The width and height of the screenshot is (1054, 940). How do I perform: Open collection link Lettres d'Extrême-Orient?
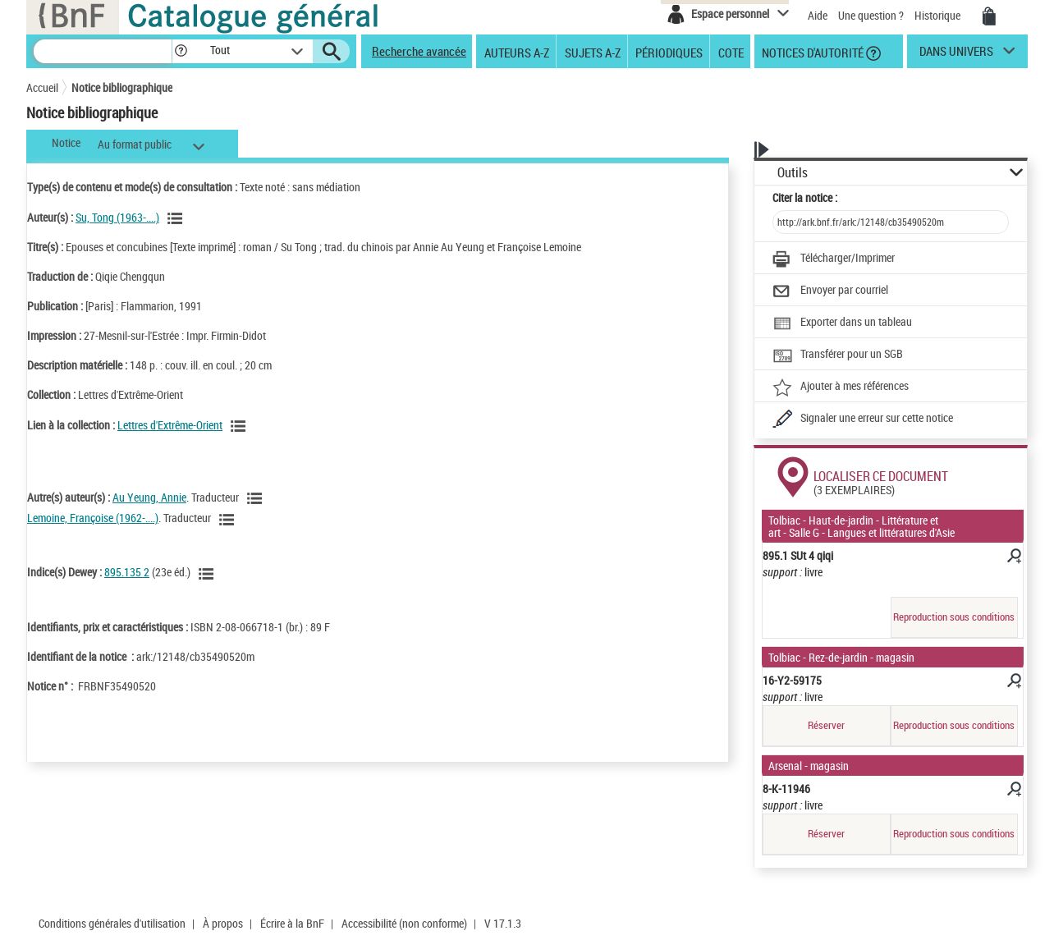170,425
